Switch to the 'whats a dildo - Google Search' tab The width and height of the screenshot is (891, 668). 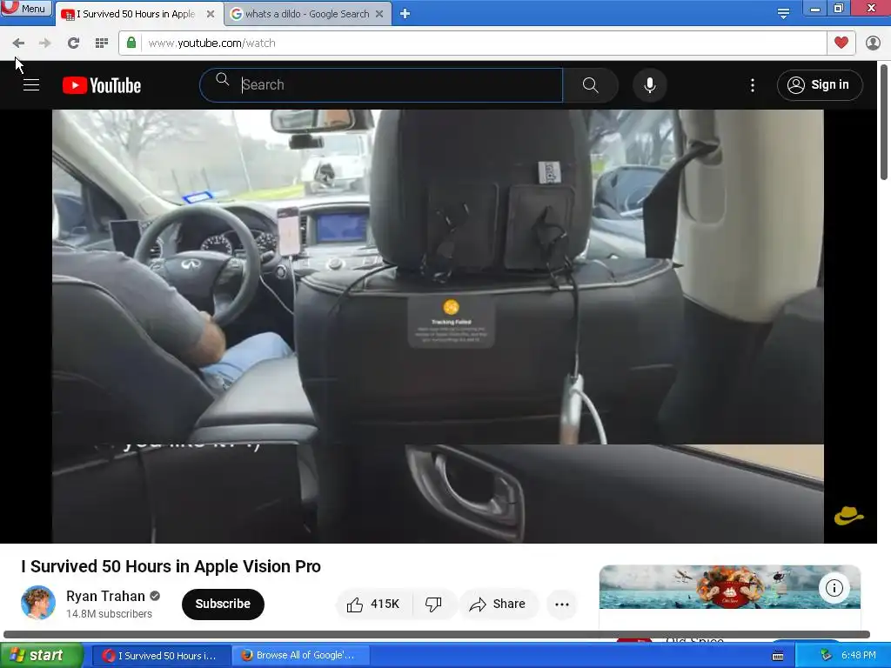click(307, 14)
